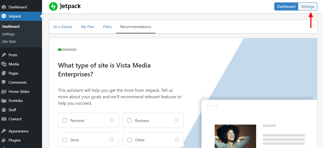Image resolution: width=323 pixels, height=148 pixels.
Task: Open Site Stats in Jetpack submenu
Action: click(x=9, y=42)
